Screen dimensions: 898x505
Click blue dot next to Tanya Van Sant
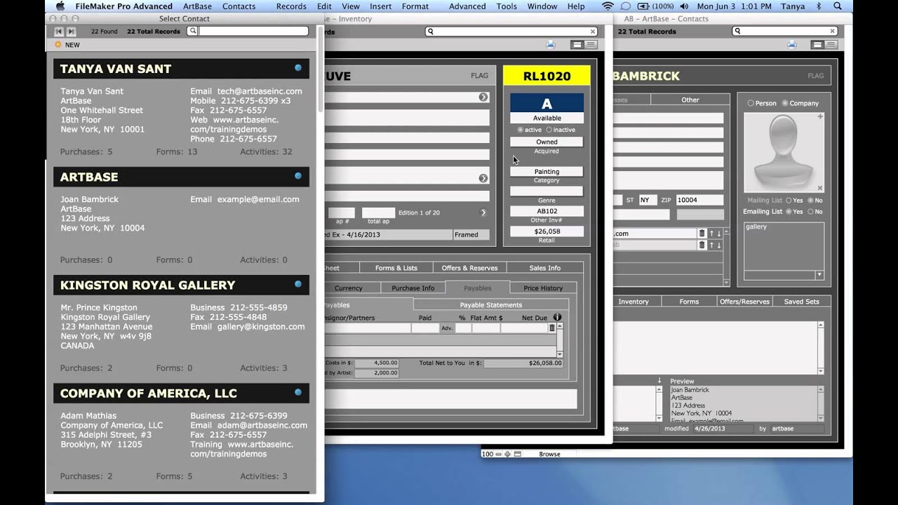(298, 68)
